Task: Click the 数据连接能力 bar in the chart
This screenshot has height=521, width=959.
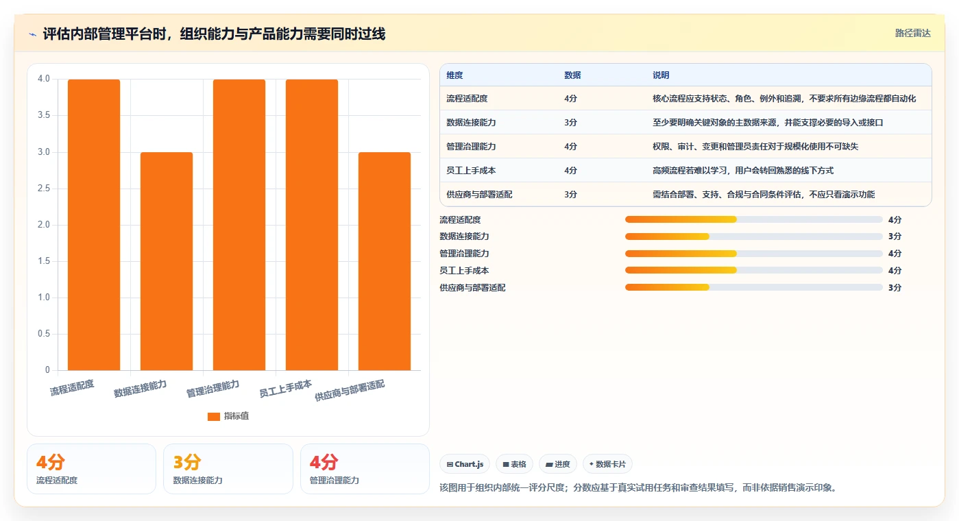Action: 167,261
